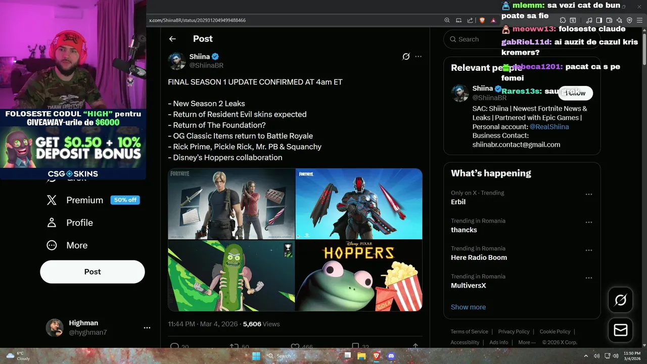647x364 pixels.
Task: Open The Foundation skin image
Action: click(359, 204)
